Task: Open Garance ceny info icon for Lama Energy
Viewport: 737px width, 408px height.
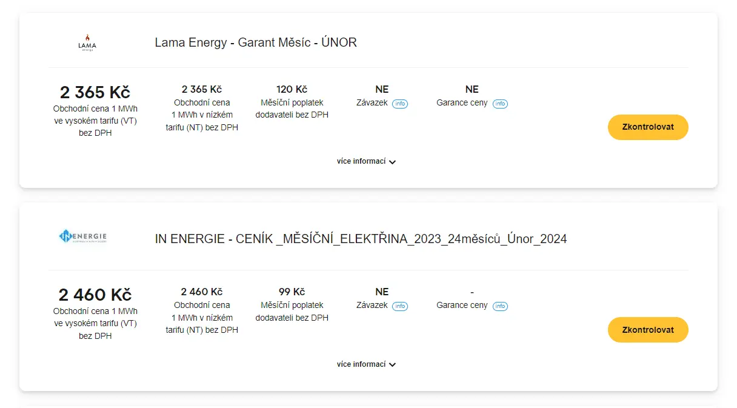Action: (x=500, y=104)
